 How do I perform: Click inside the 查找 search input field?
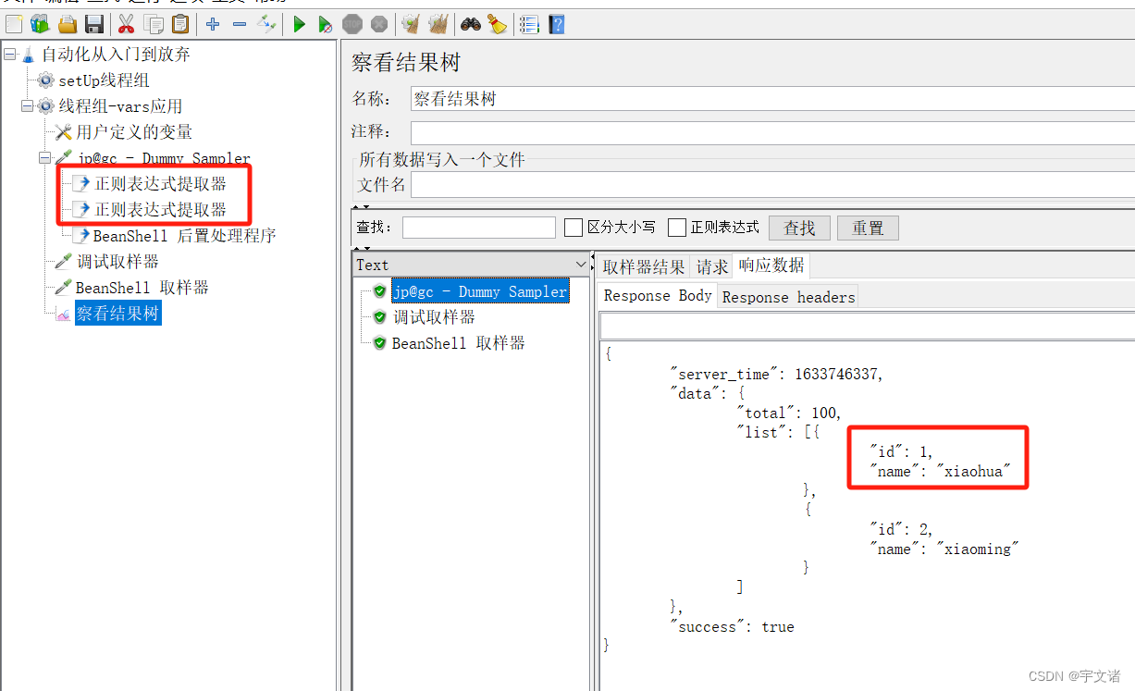pyautogui.click(x=478, y=227)
